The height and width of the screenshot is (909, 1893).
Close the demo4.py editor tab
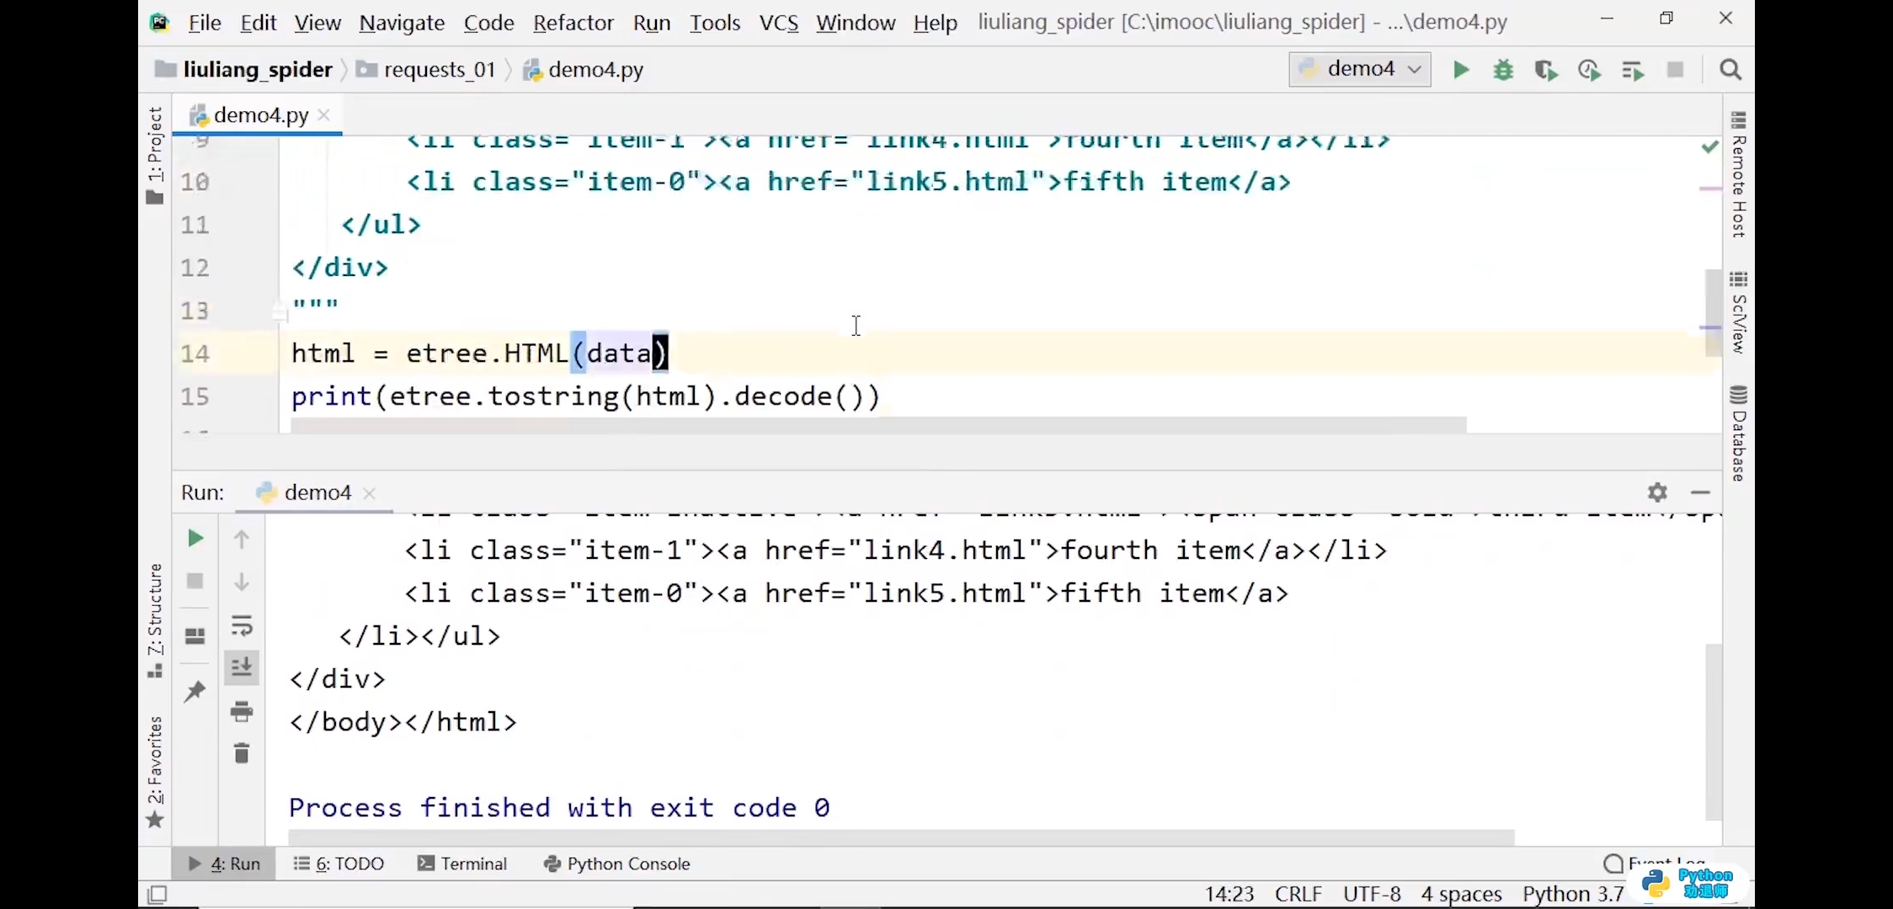pos(324,115)
